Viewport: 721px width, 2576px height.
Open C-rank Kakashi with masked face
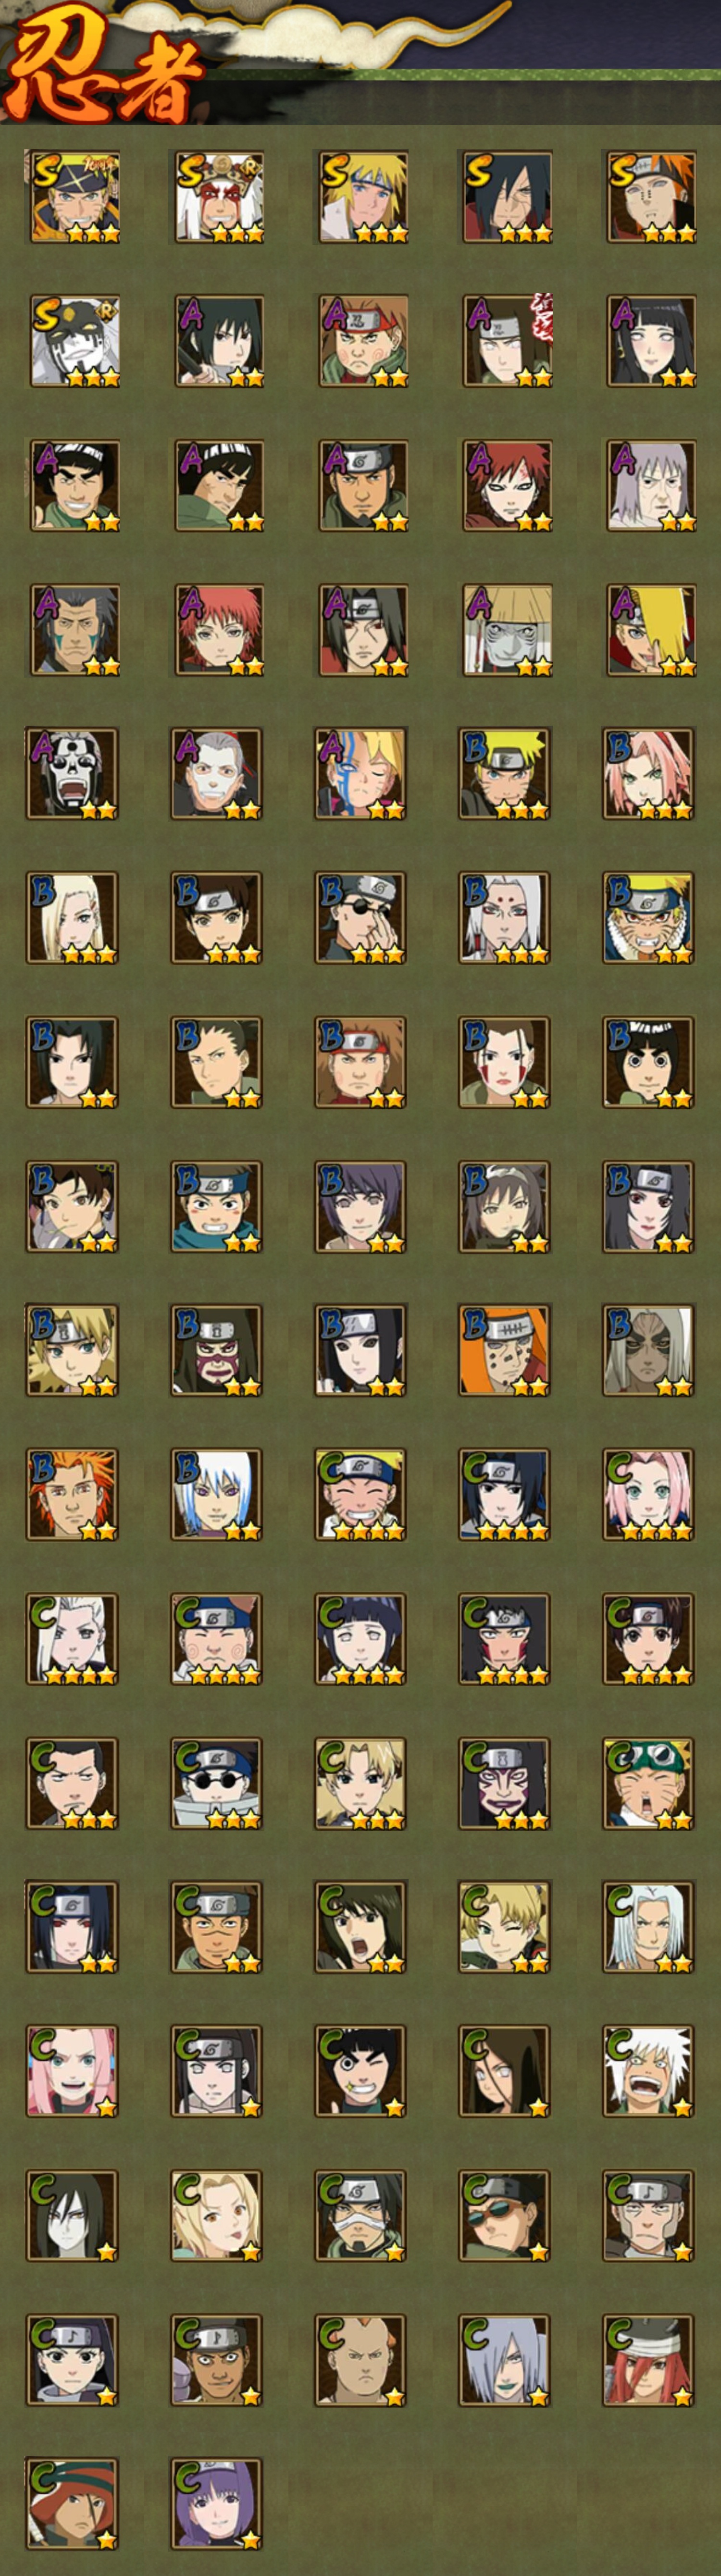pos(361,2214)
